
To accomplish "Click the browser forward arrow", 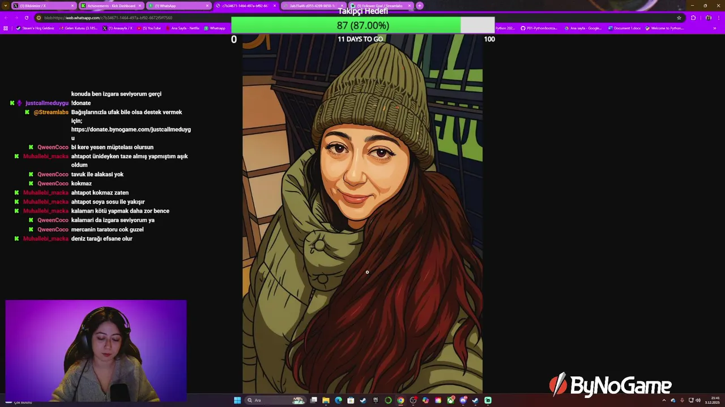I will click(16, 18).
